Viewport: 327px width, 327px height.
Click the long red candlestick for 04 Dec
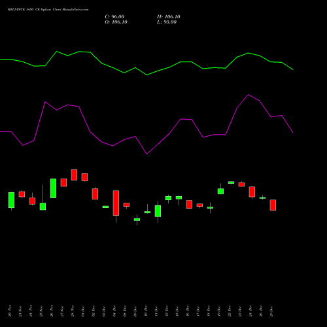[x=116, y=203]
